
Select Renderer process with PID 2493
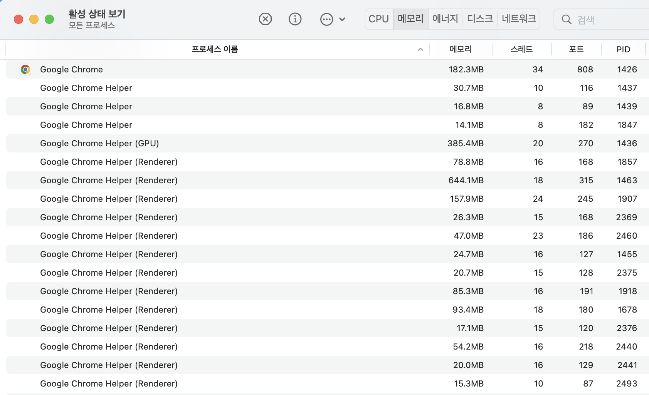click(328, 383)
